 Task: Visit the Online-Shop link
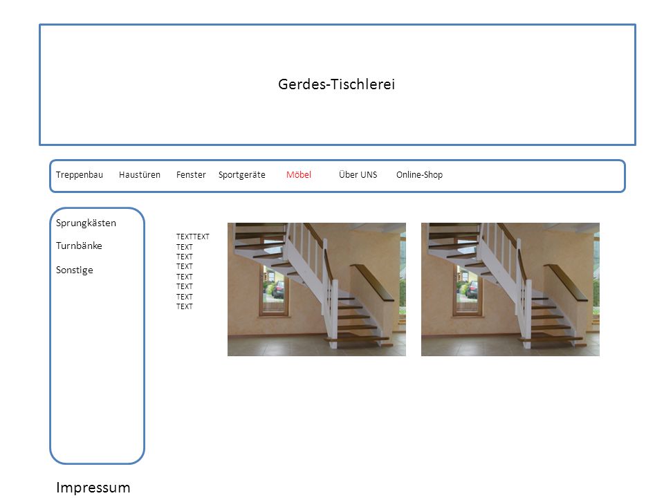[419, 175]
